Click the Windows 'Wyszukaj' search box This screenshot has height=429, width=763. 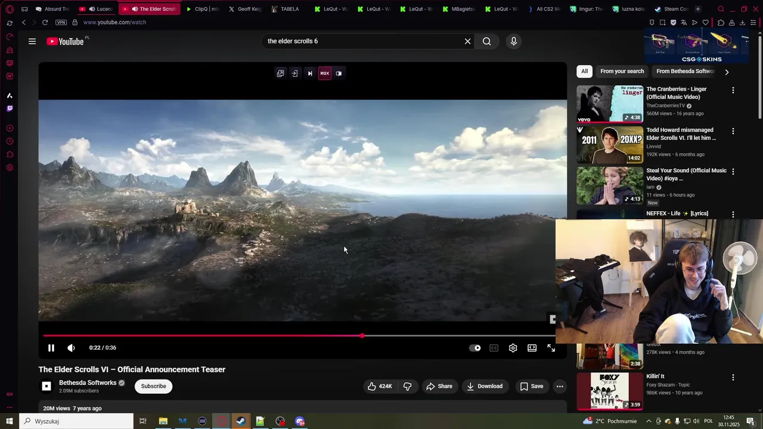click(x=77, y=421)
